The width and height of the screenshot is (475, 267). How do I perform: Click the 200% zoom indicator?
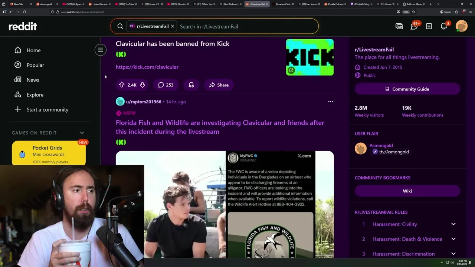click(x=406, y=12)
